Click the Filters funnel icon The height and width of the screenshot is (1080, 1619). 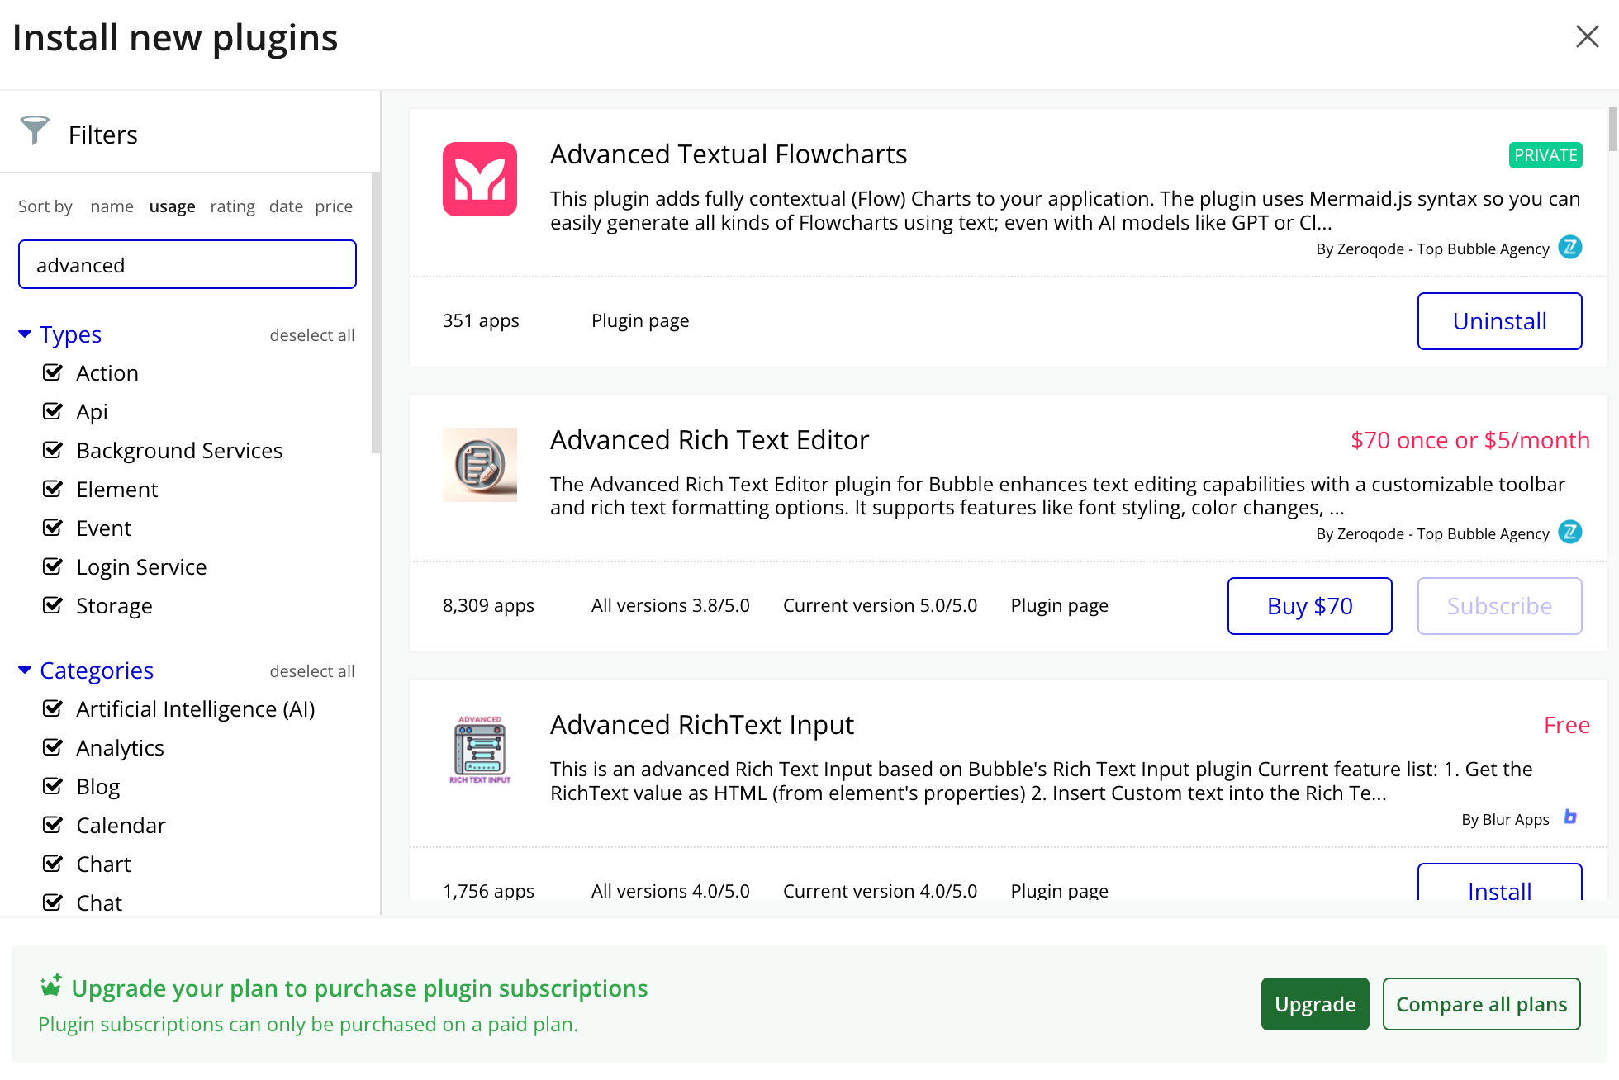coord(35,130)
